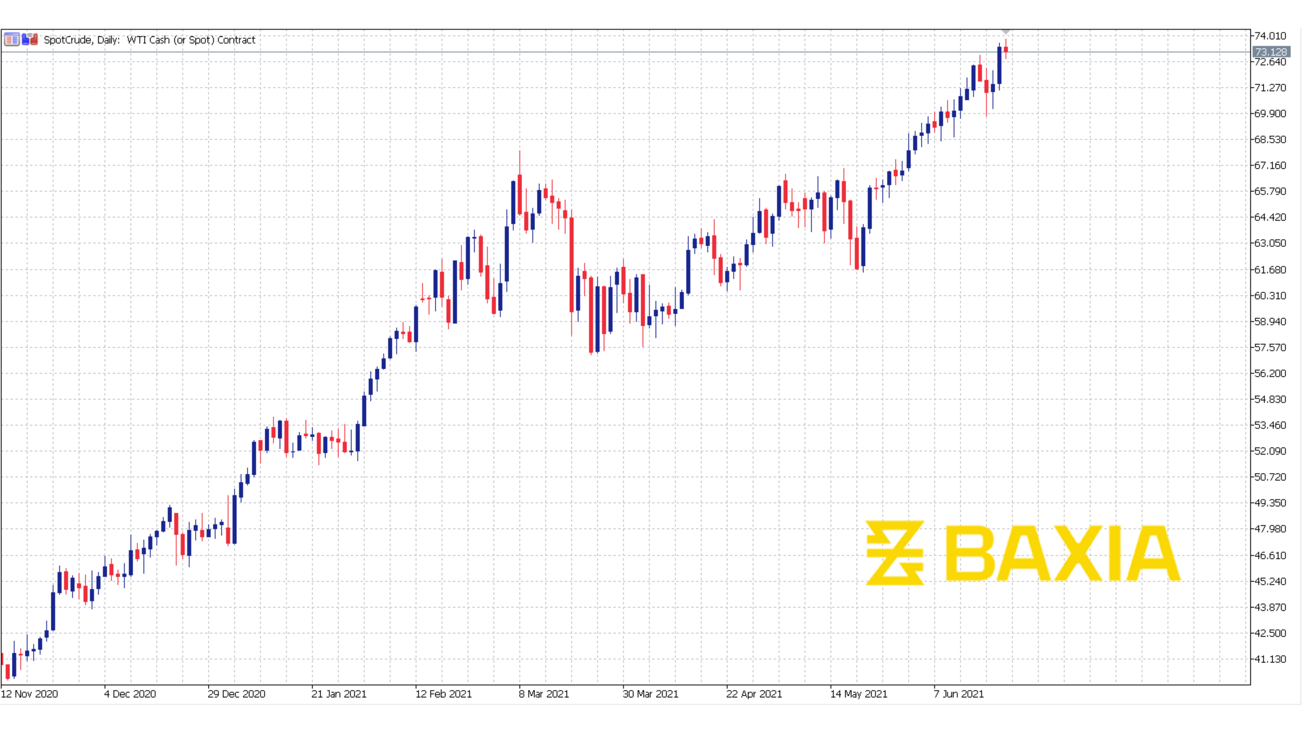Click the 22 Apr 2021 date label

pos(754,694)
